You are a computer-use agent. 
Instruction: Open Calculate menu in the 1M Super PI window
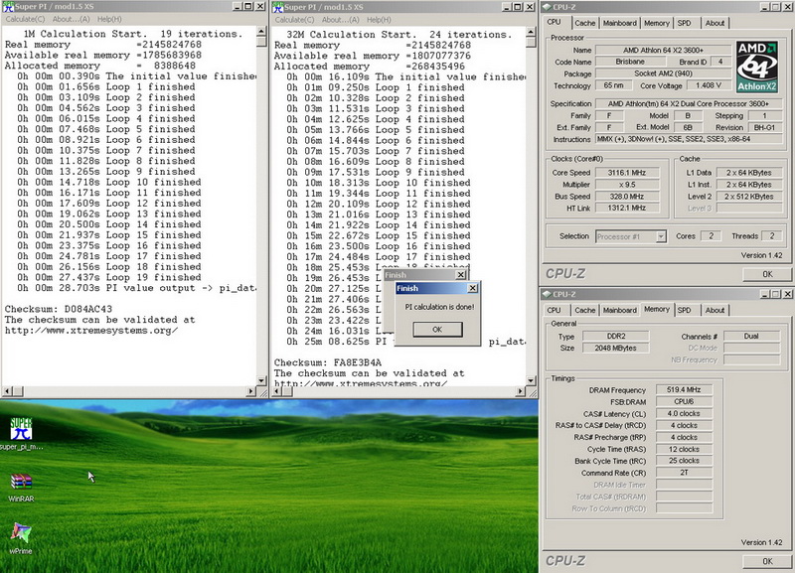[25, 19]
